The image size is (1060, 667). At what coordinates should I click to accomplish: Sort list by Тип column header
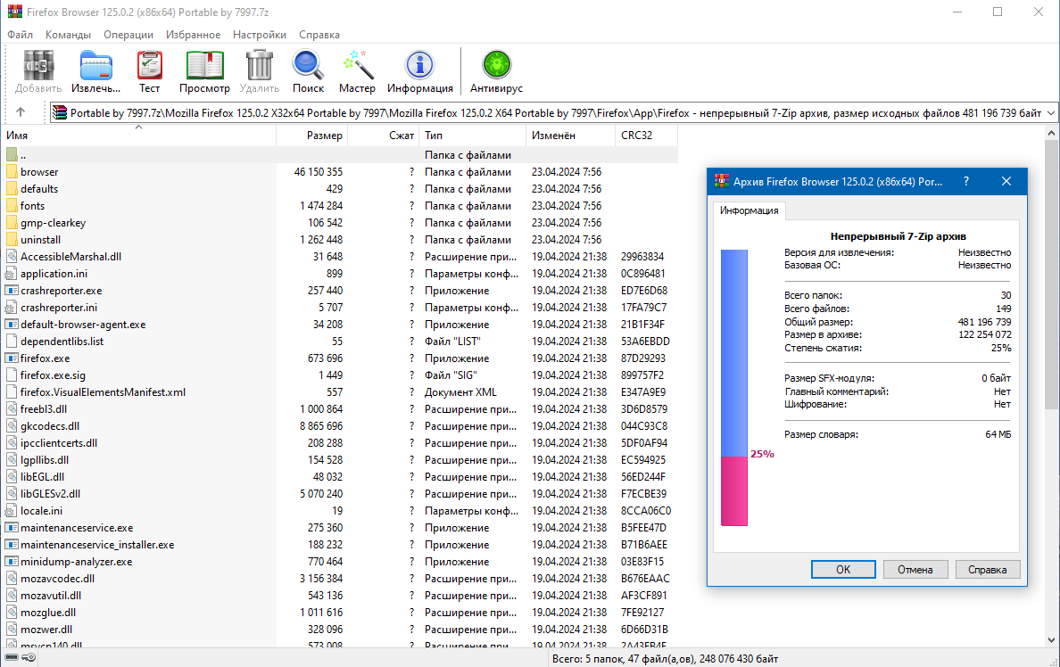click(x=473, y=136)
